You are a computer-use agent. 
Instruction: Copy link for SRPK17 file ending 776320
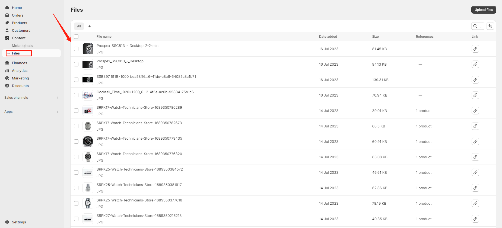(475, 157)
